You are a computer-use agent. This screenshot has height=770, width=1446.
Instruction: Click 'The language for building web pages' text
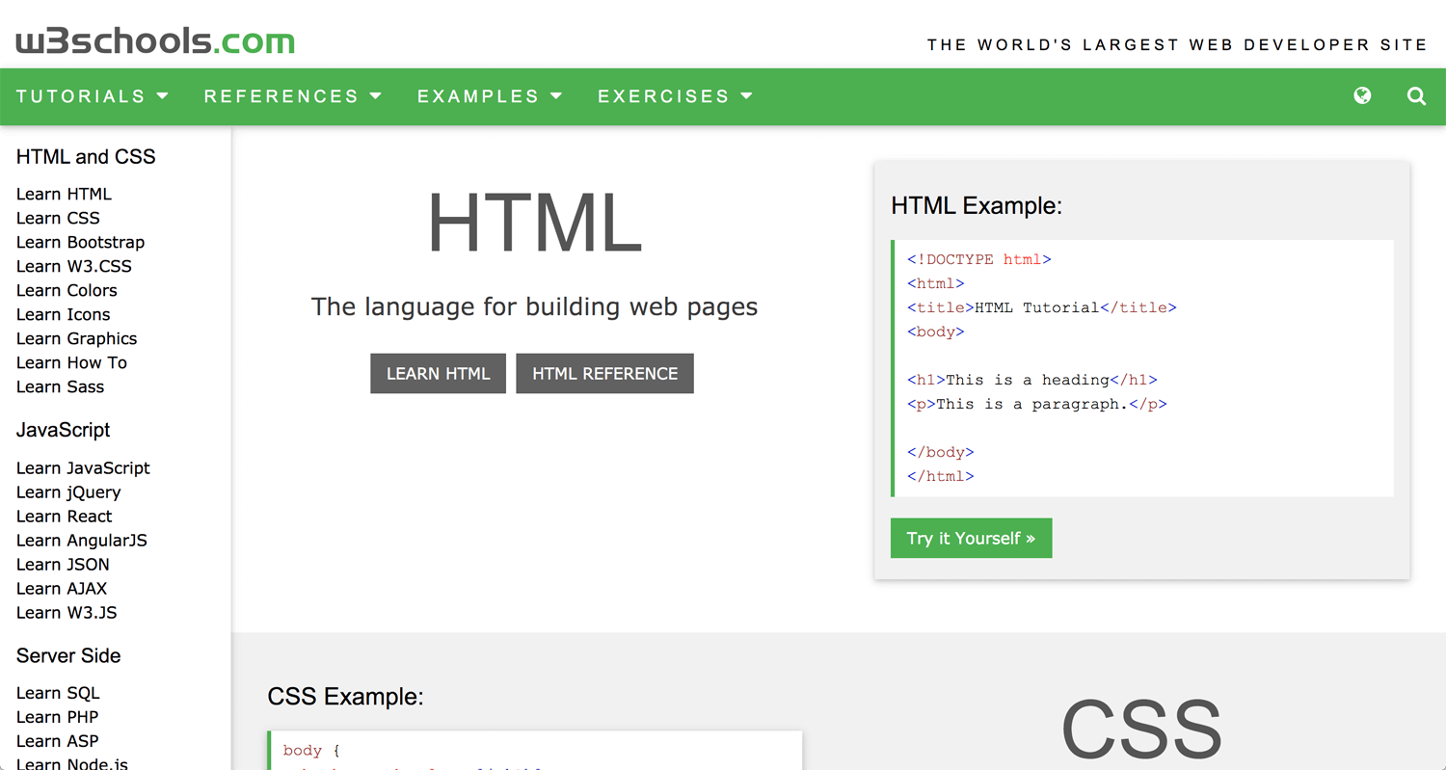click(x=535, y=307)
